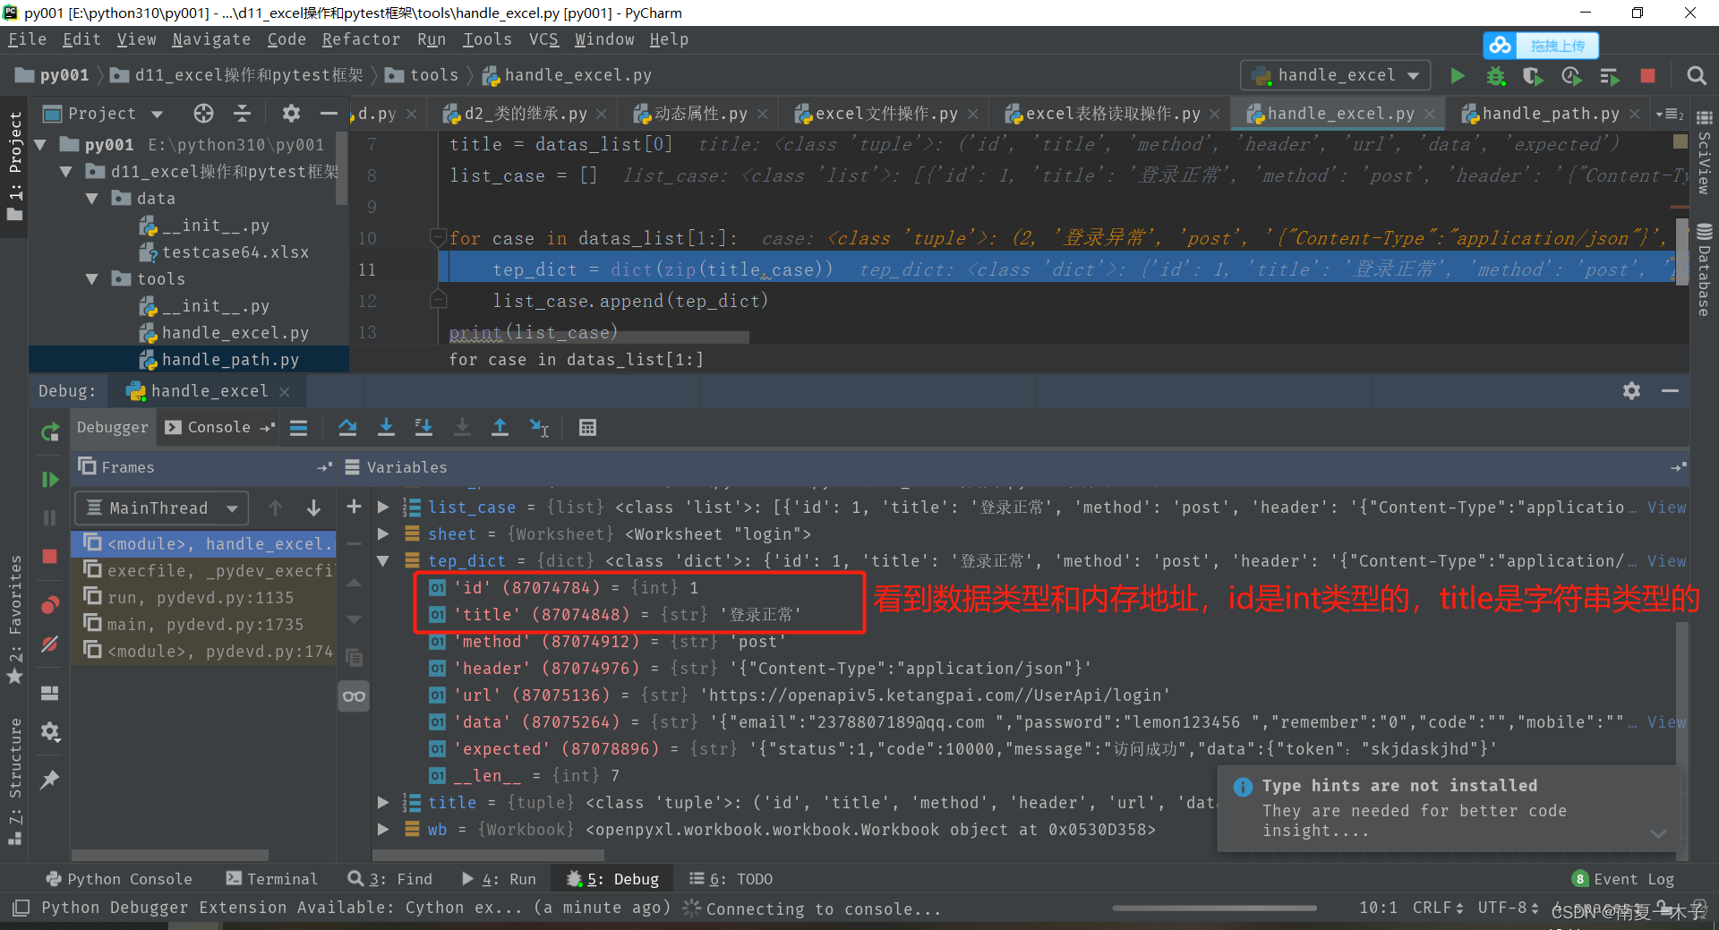
Task: Open Evaluate Expression calculator icon
Action: (587, 428)
